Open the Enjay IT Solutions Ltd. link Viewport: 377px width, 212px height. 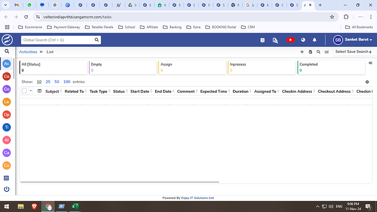(x=198, y=198)
